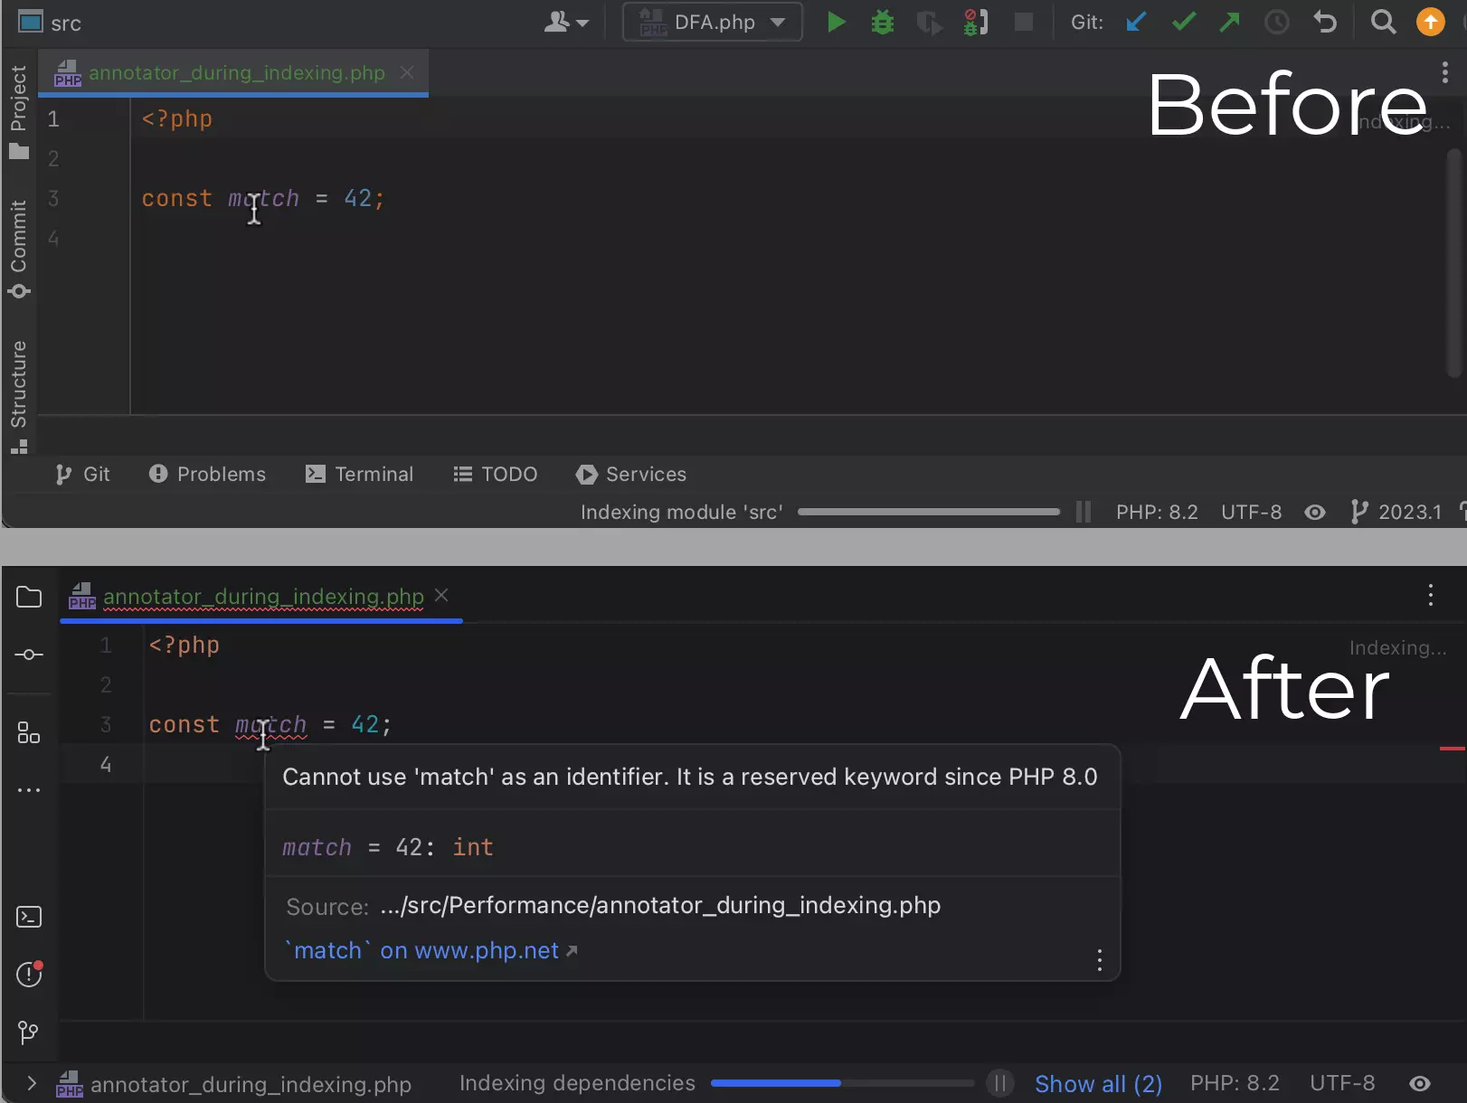Open the DFA.php run configuration dropdown

(x=712, y=22)
